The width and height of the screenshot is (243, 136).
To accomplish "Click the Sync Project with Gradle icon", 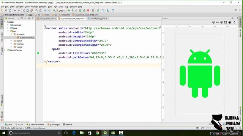I will coord(98,11).
